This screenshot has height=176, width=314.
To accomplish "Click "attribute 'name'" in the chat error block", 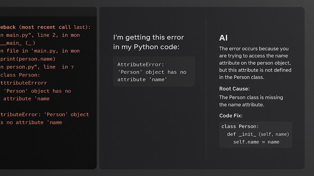I will pos(142,80).
